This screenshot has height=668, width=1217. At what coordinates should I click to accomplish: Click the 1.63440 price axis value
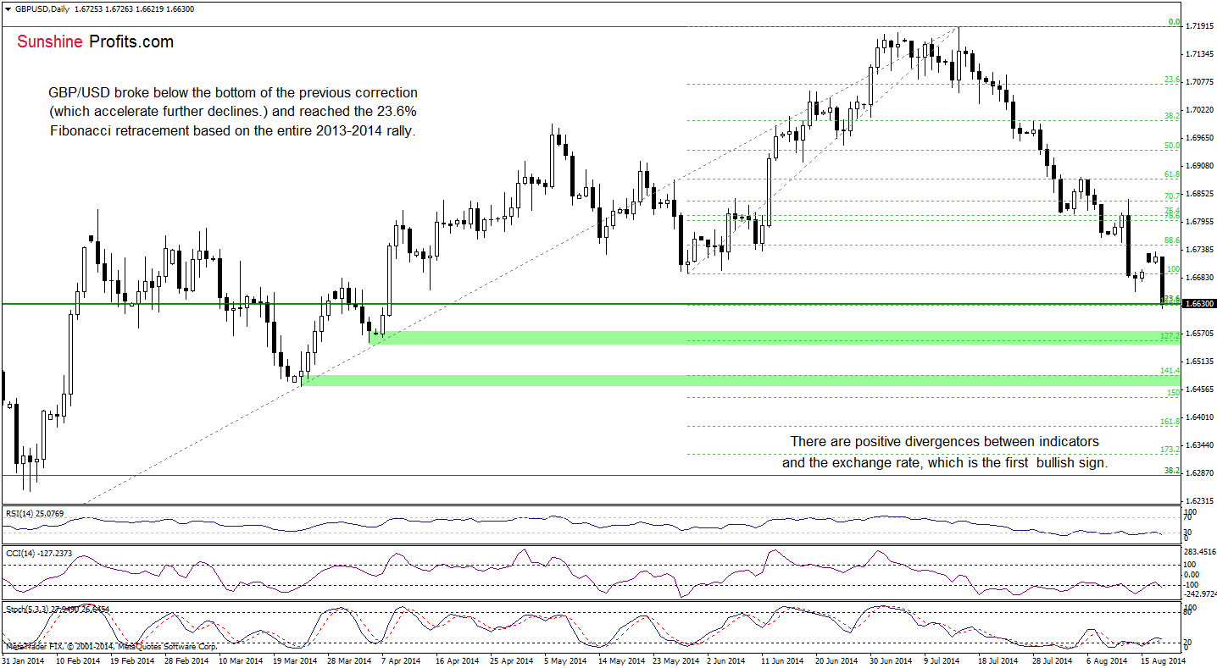coord(1201,445)
